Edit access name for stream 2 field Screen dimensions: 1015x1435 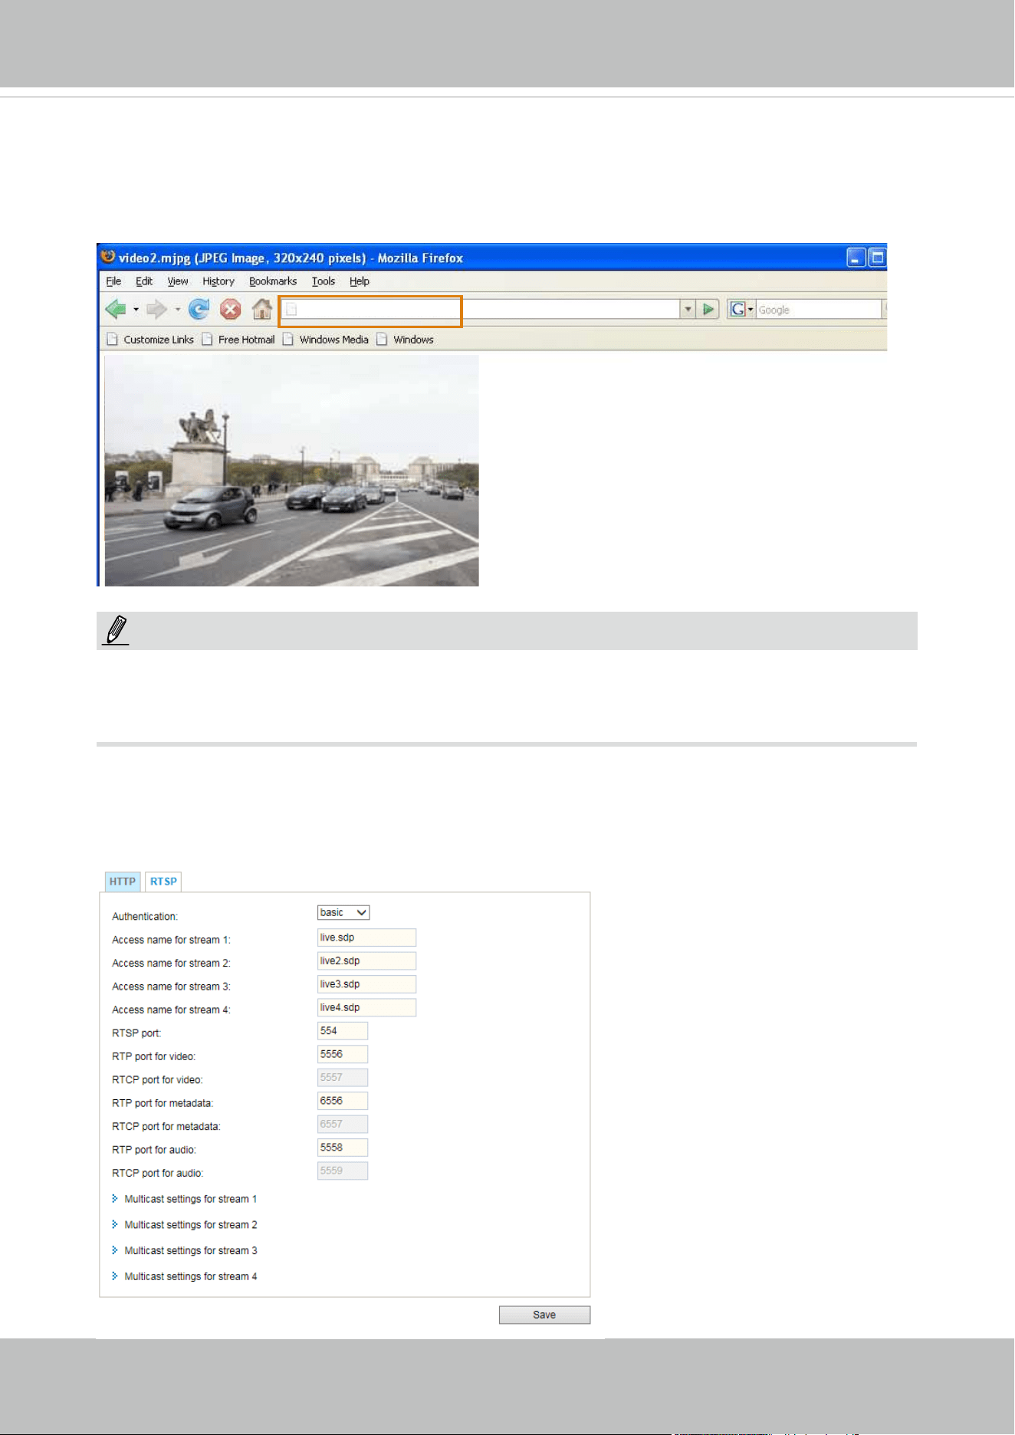pyautogui.click(x=366, y=960)
